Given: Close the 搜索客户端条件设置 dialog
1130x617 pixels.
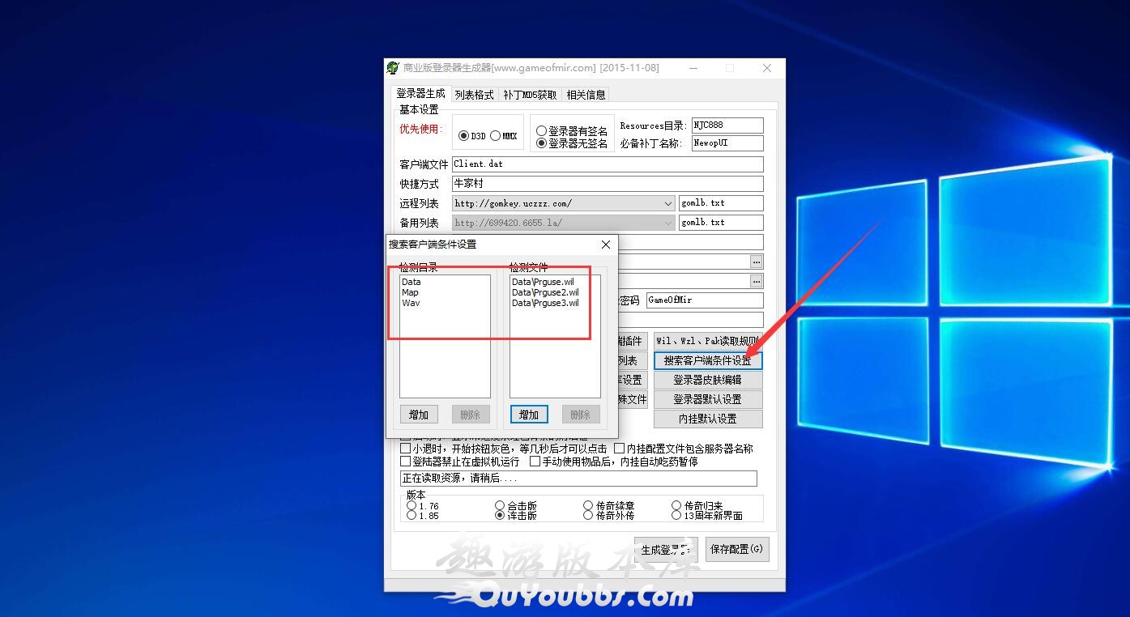Looking at the screenshot, I should 605,245.
